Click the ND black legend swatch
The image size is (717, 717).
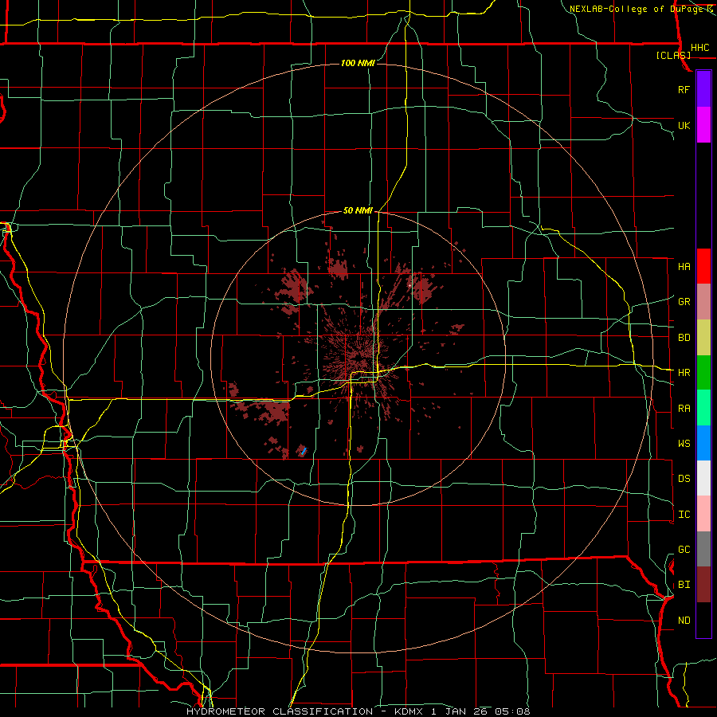point(703,620)
